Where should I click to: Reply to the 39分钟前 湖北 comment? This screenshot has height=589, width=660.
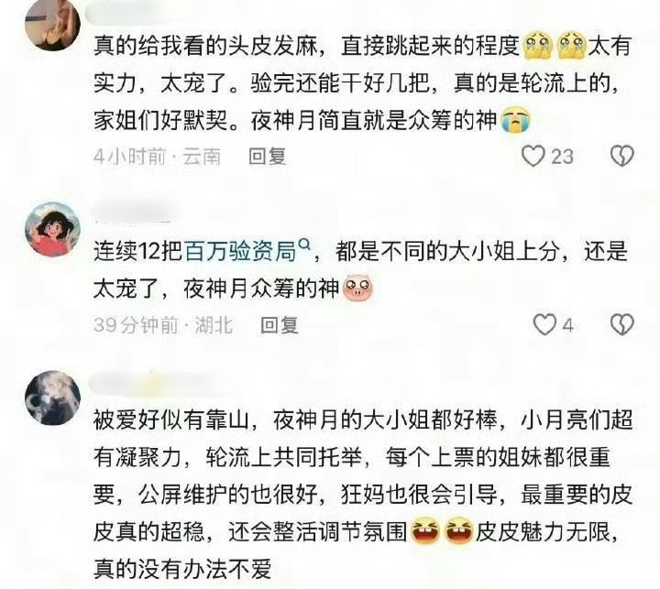pos(280,325)
